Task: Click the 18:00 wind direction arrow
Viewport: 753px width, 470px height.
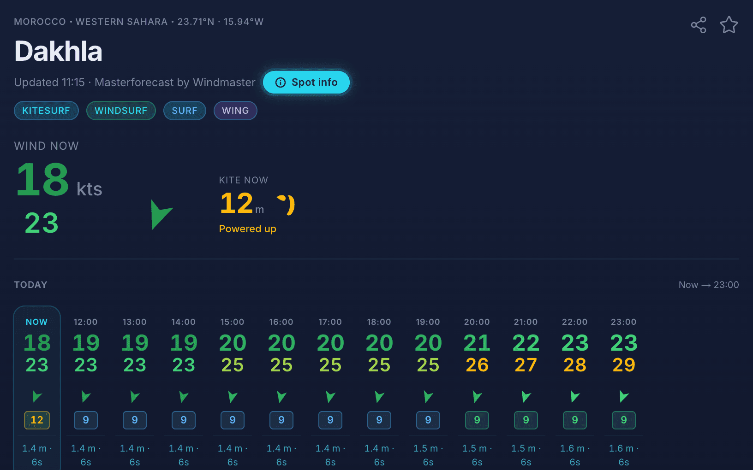Action: pyautogui.click(x=379, y=396)
